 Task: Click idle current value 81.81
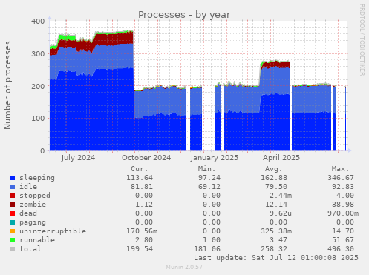coord(142,187)
